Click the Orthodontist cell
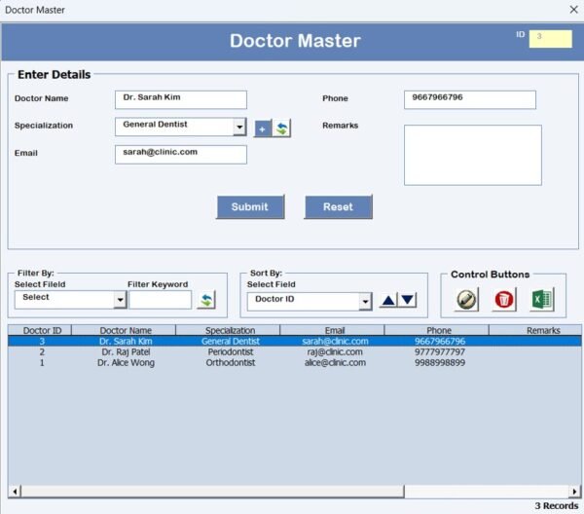This screenshot has width=584, height=514. pyautogui.click(x=231, y=363)
